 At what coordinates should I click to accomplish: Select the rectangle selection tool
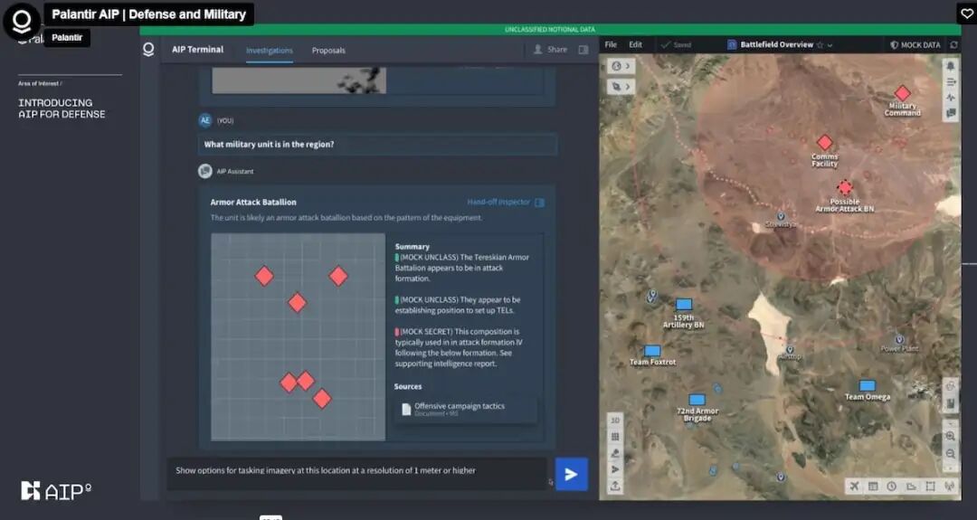(x=930, y=487)
